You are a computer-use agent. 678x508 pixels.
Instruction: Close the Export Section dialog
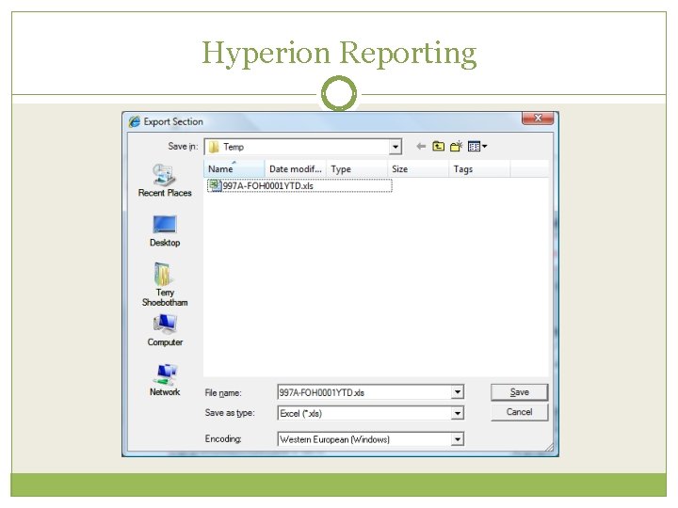(538, 118)
